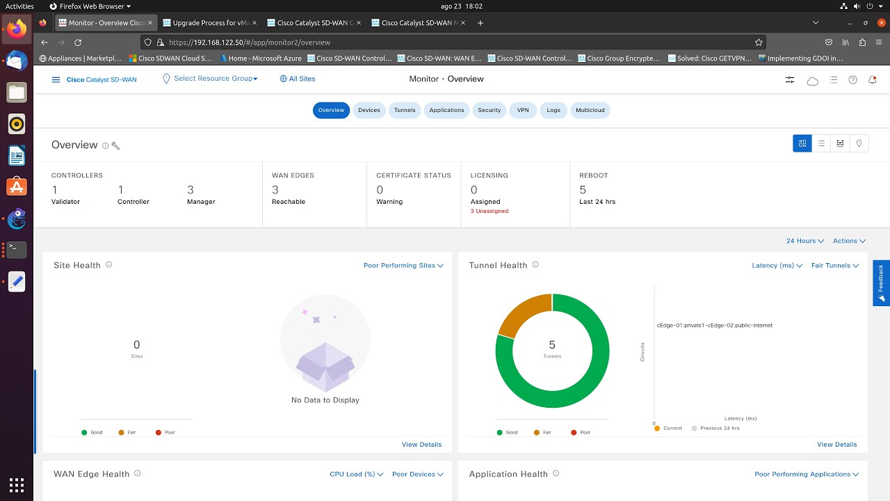Open the Home - Microsoft Azure bookmark
This screenshot has height=501, width=890.
point(260,58)
